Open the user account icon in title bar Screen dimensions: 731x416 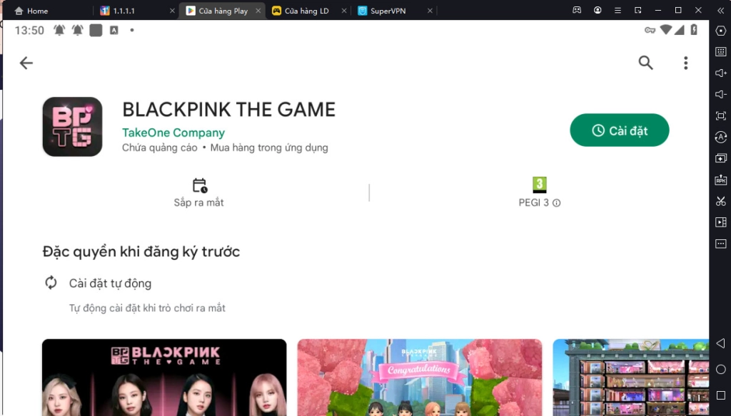pyautogui.click(x=598, y=10)
